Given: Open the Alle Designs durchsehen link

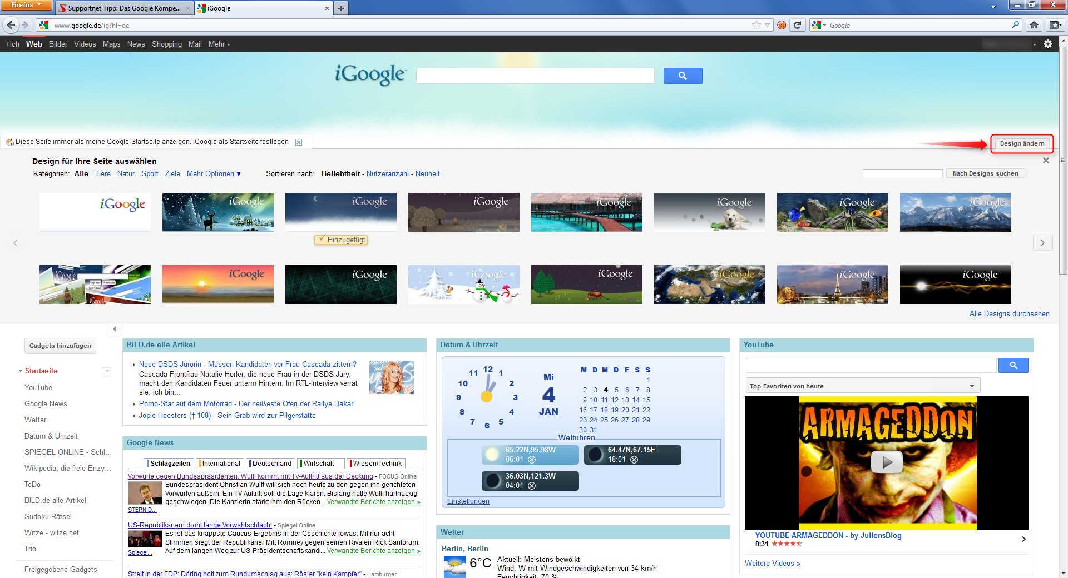Looking at the screenshot, I should [x=1010, y=313].
